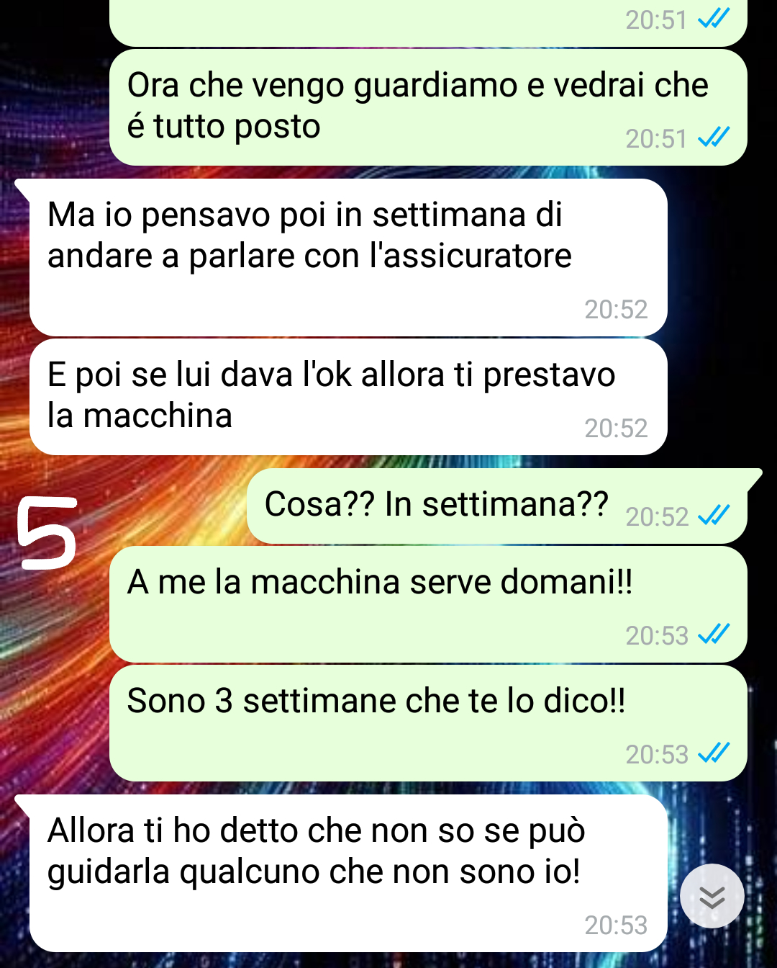Tap read receipt ticks on 'Cosa?? In settimana??'
Image resolution: width=777 pixels, height=968 pixels.
714,516
